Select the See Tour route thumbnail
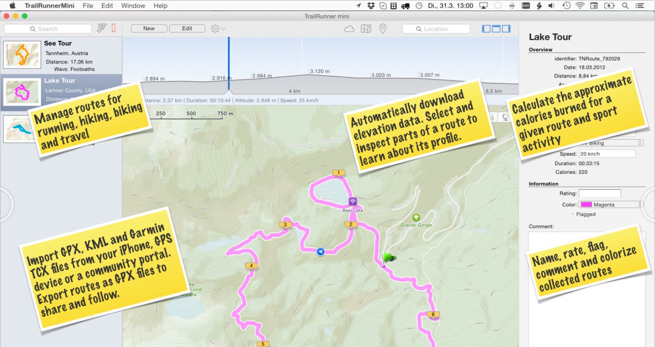 [x=22, y=55]
